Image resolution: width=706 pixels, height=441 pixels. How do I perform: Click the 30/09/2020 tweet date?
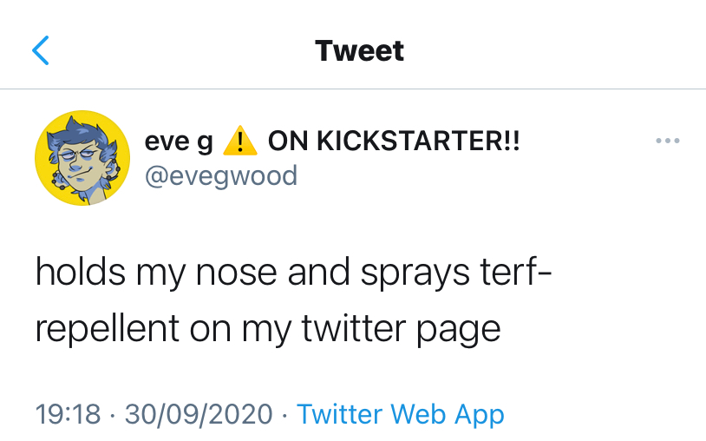click(199, 414)
